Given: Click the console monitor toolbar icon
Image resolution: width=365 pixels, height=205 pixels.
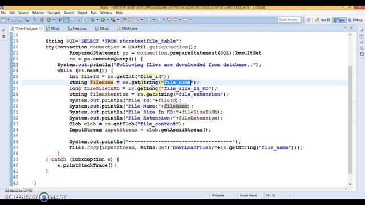Looking at the screenshot, I should [x=27, y=19].
